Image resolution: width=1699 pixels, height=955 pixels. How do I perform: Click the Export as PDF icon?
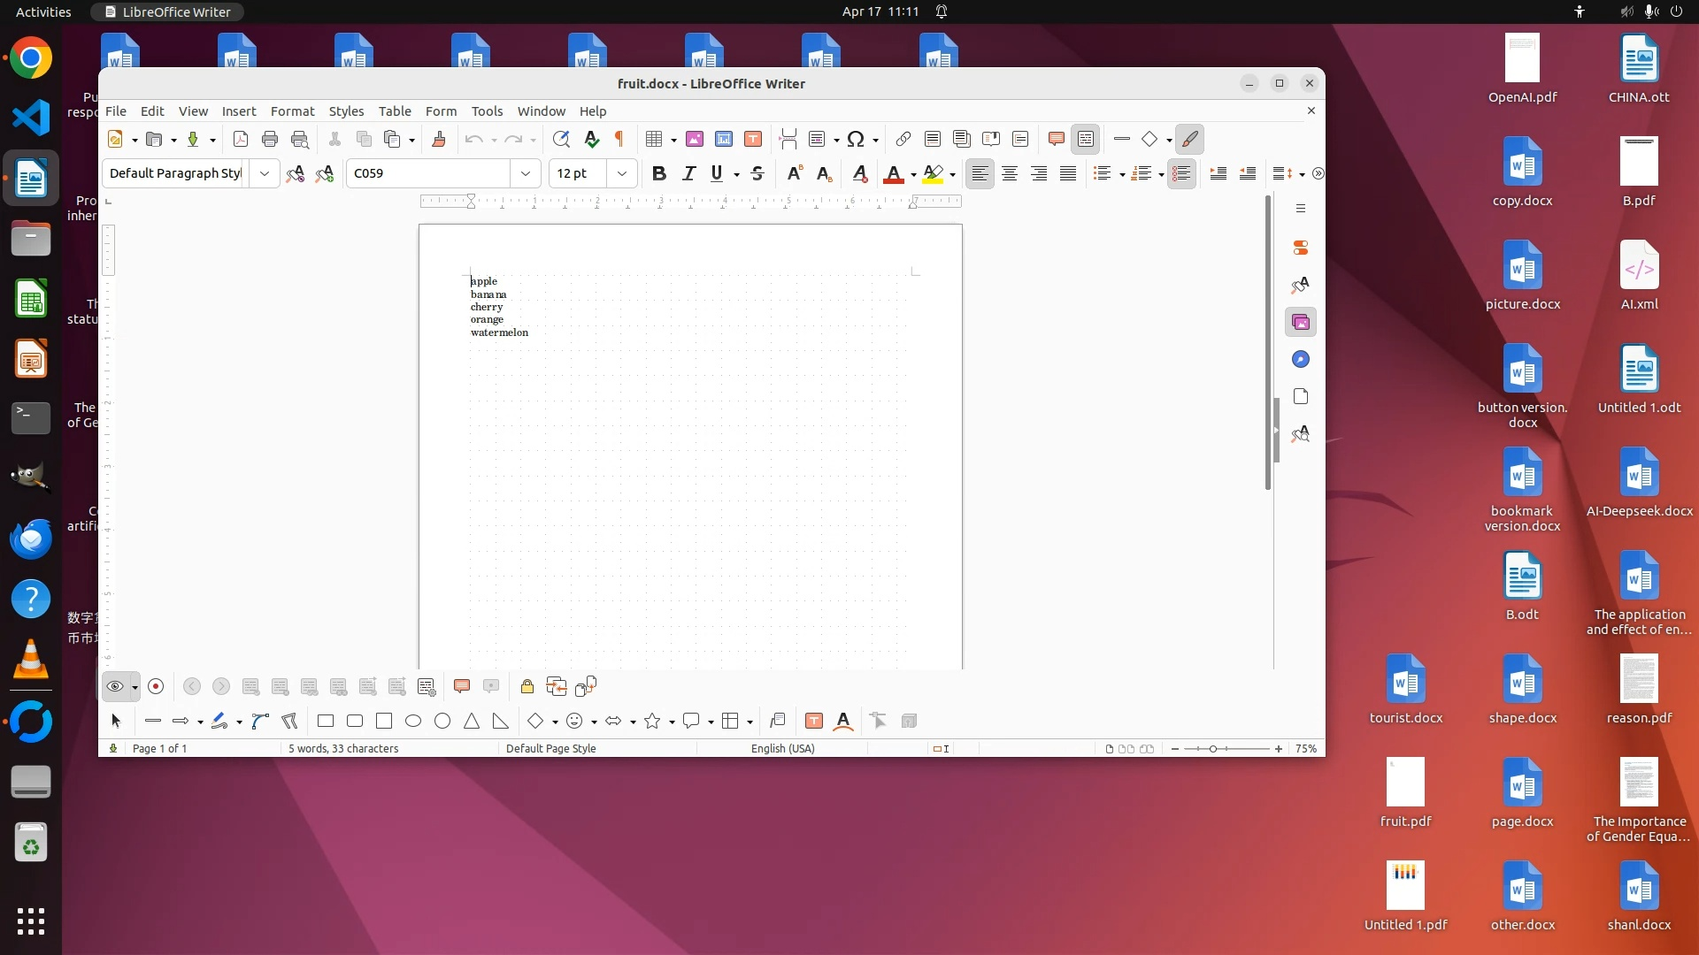(x=240, y=139)
